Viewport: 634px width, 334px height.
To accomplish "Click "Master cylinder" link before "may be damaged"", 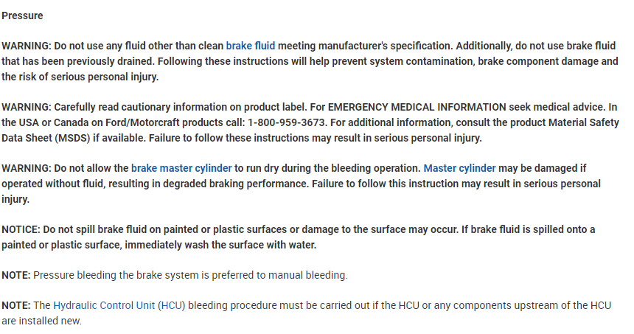I will pyautogui.click(x=459, y=168).
